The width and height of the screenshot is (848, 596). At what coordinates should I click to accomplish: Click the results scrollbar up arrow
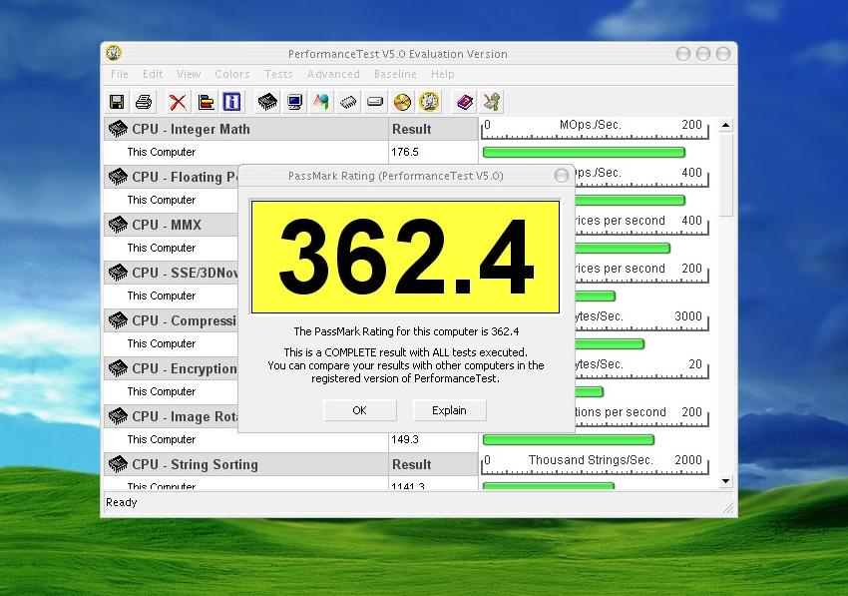(x=725, y=125)
